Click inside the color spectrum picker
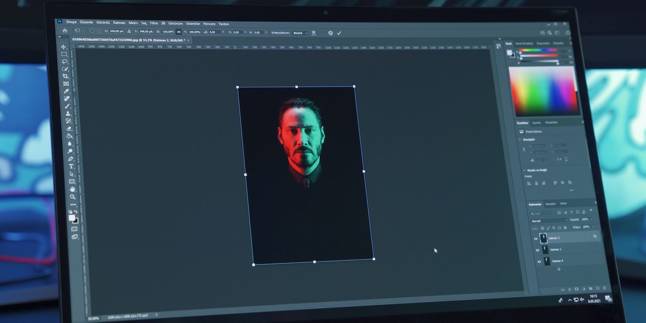The image size is (646, 323). pos(543,91)
